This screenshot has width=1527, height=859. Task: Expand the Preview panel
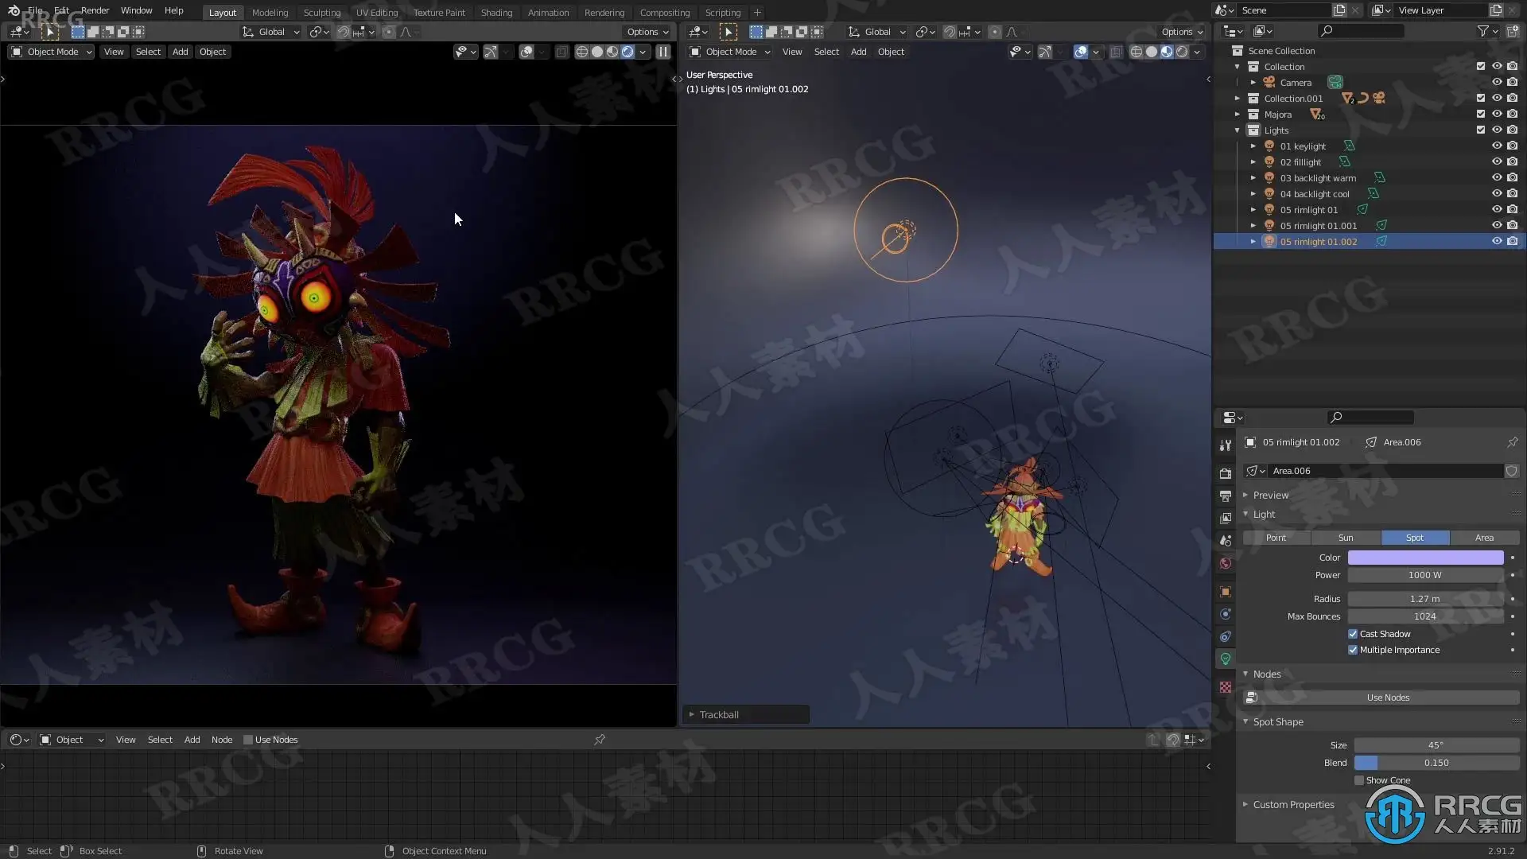click(x=1271, y=495)
